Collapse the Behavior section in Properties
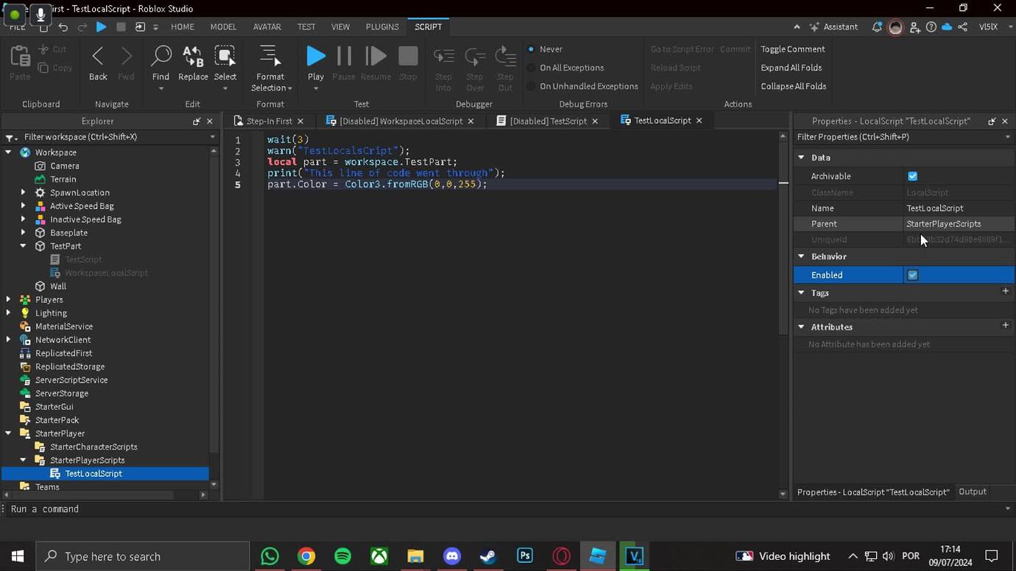Viewport: 1016px width, 571px height. pos(800,256)
